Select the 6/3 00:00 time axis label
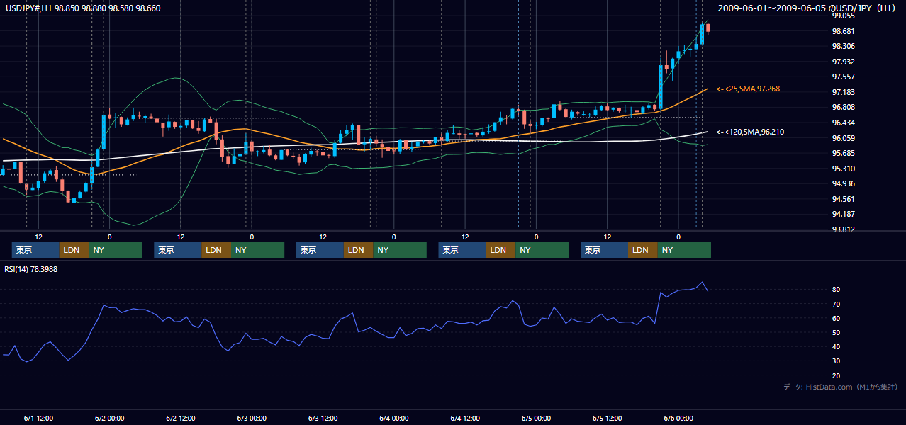The height and width of the screenshot is (425, 906). [252, 418]
